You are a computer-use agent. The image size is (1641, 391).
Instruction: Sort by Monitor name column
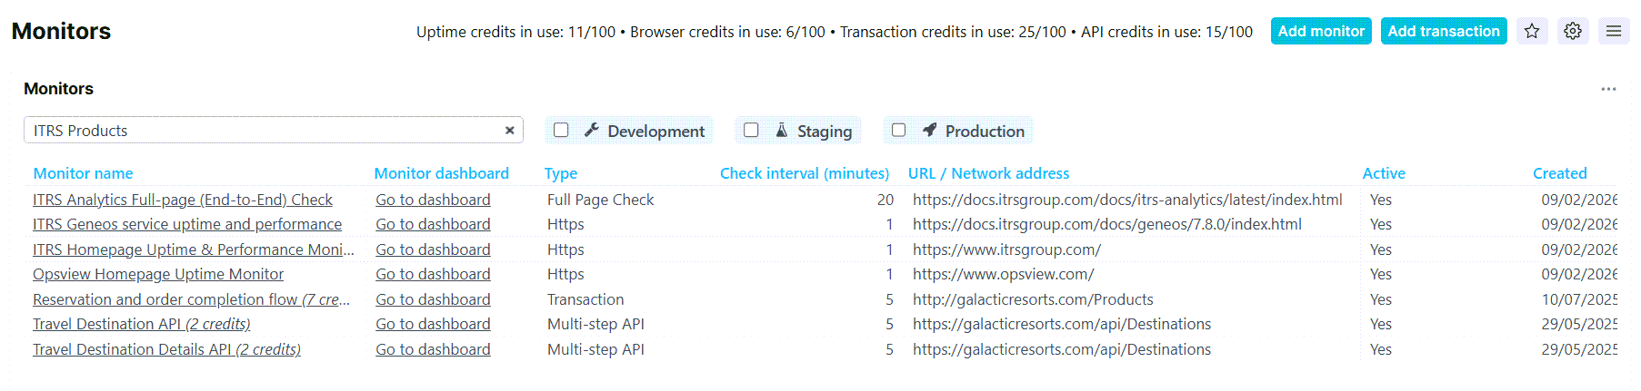(83, 173)
